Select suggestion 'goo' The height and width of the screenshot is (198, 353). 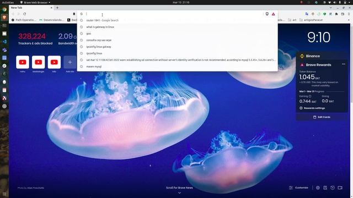tap(178, 34)
